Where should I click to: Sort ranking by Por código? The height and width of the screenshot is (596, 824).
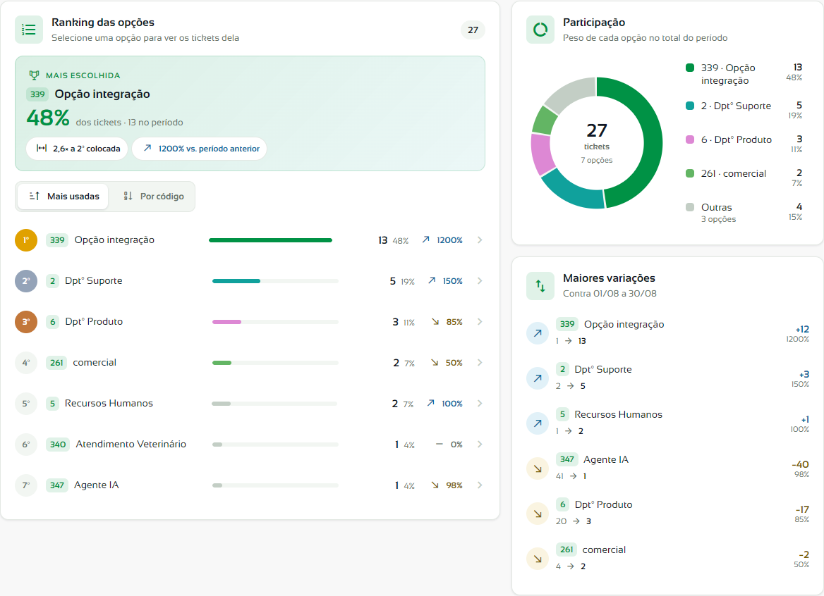point(154,197)
